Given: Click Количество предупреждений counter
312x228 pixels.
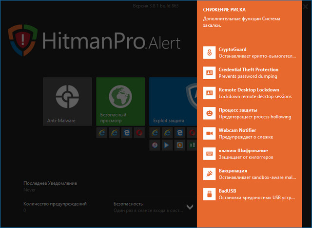Looking at the screenshot, I should (55, 207).
